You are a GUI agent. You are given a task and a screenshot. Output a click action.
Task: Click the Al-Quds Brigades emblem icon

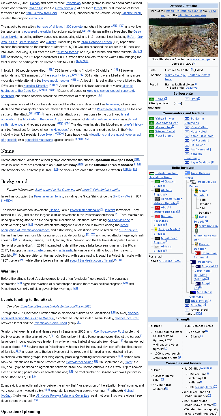tap(157, 191)
